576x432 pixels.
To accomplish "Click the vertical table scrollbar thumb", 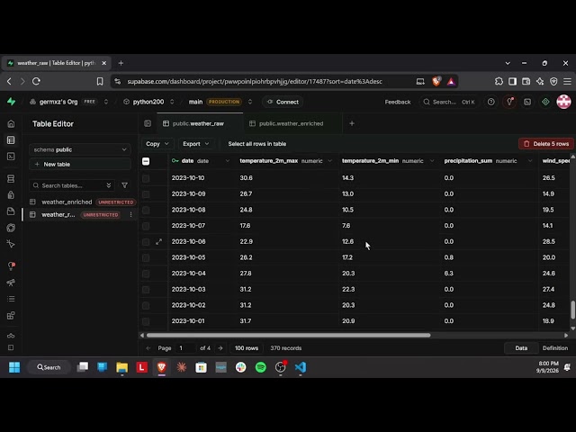I will 572,310.
